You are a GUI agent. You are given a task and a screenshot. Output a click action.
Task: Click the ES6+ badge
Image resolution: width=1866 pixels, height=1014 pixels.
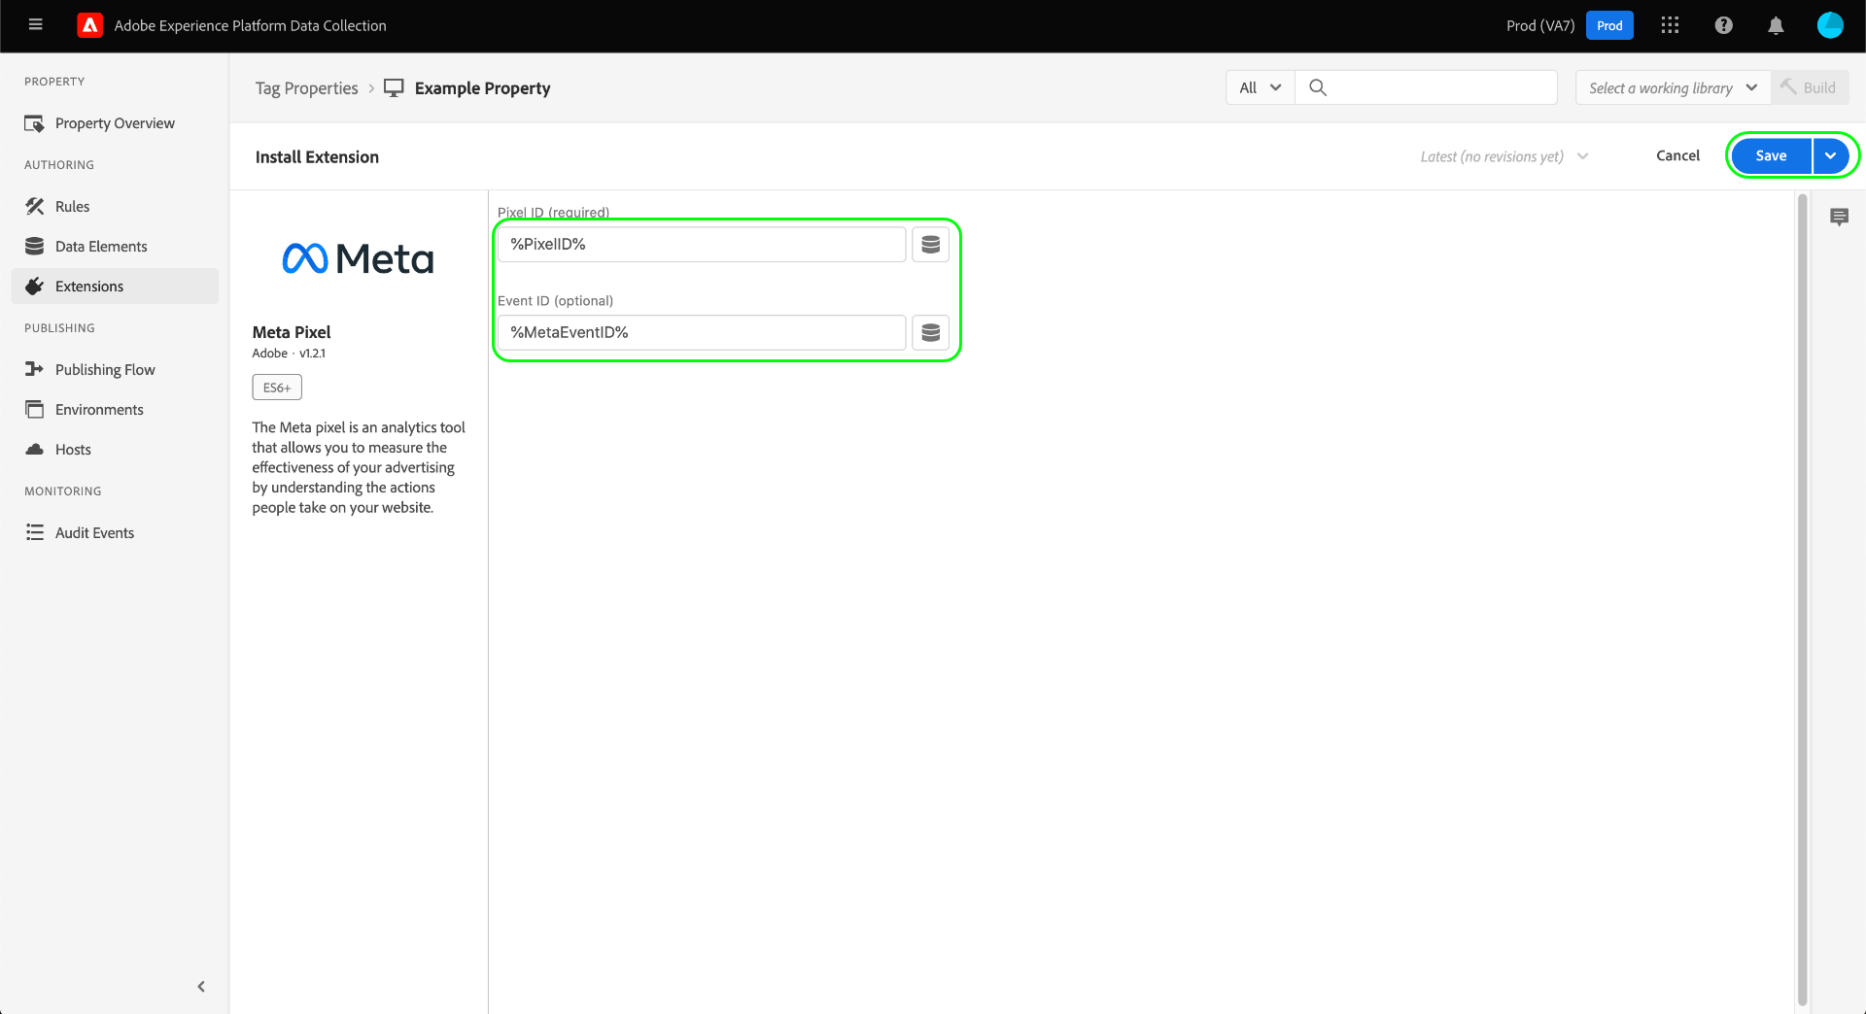coord(277,388)
